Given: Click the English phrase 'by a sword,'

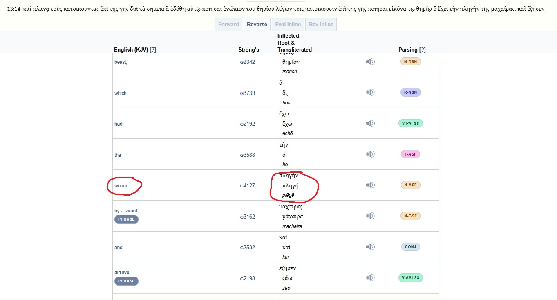Looking at the screenshot, I should pos(127,211).
